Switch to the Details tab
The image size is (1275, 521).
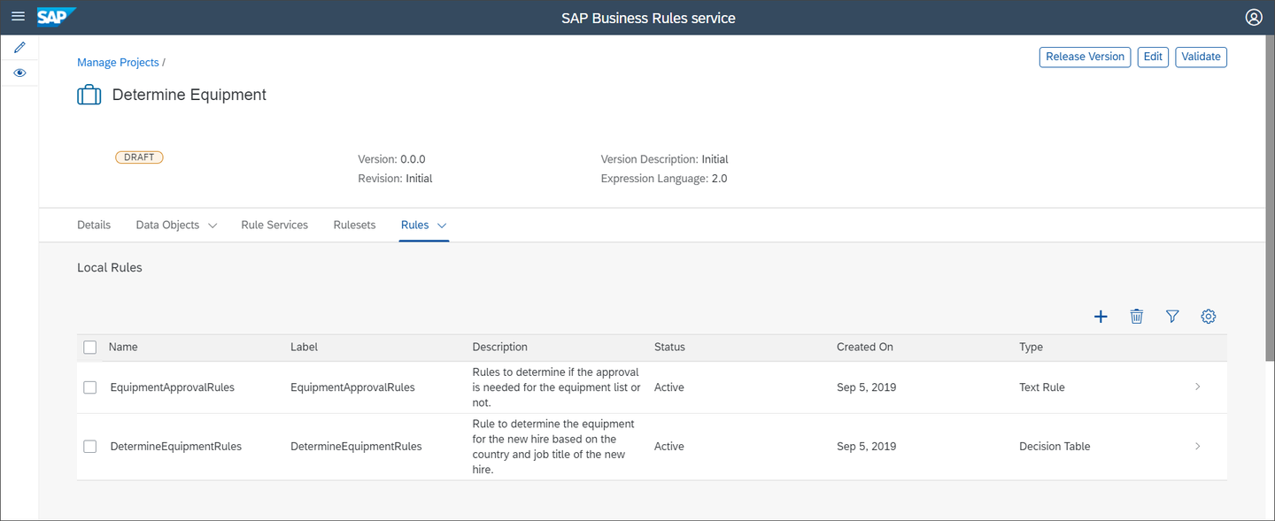pyautogui.click(x=94, y=225)
